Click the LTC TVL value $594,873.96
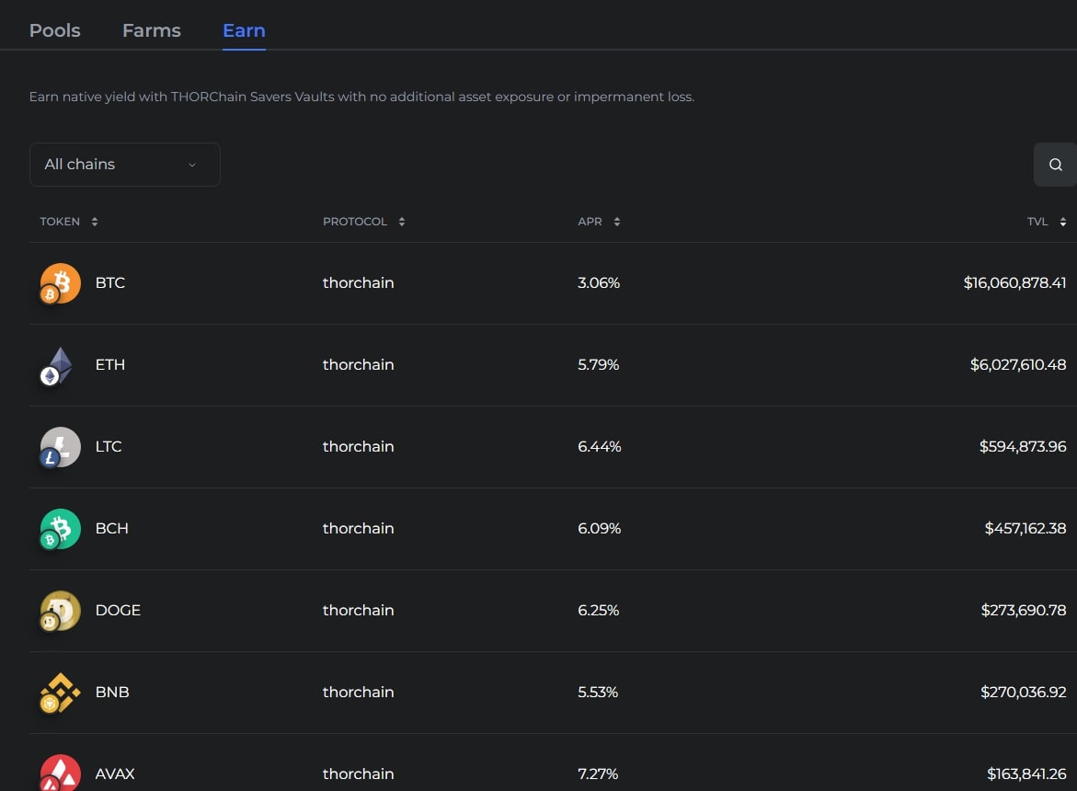 (x=1023, y=447)
